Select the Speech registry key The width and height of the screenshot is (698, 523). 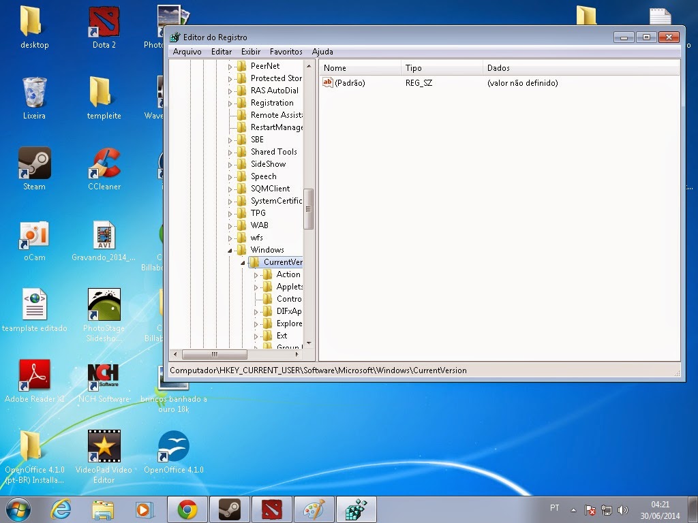point(264,176)
